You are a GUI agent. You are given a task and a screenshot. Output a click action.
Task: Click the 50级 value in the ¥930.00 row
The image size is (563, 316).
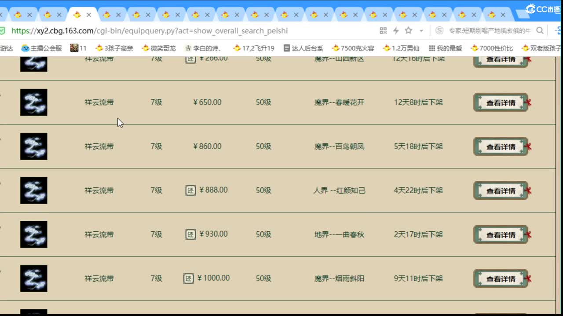pos(263,234)
